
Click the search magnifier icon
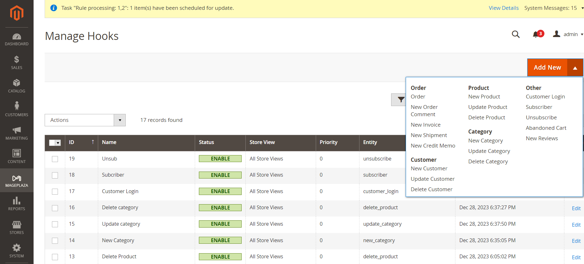click(x=516, y=34)
